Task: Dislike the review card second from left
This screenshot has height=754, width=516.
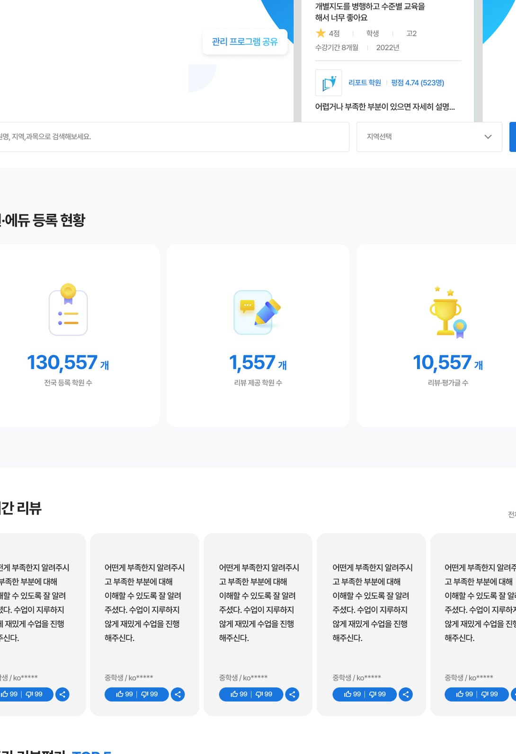Action: pyautogui.click(x=150, y=694)
